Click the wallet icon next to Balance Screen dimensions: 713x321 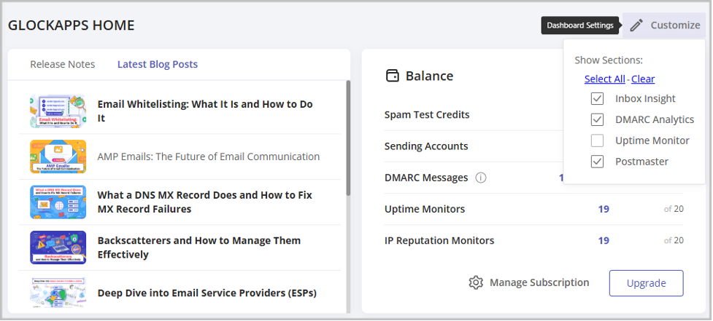(393, 76)
